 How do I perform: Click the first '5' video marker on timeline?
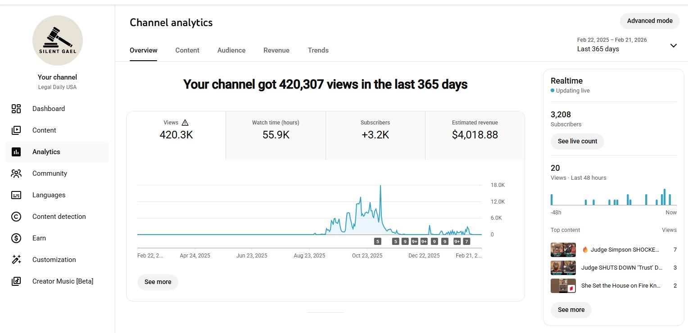coord(378,241)
